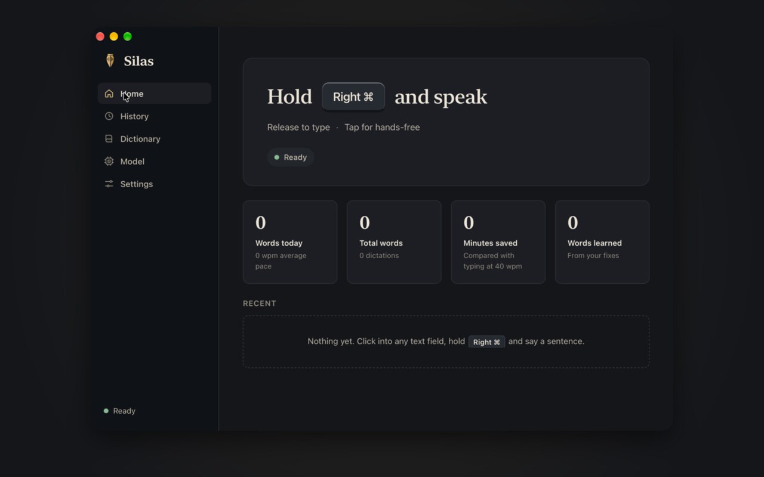Click the "Nothing yet. Click into any text field, hold" text
The height and width of the screenshot is (477, 764).
(x=386, y=342)
